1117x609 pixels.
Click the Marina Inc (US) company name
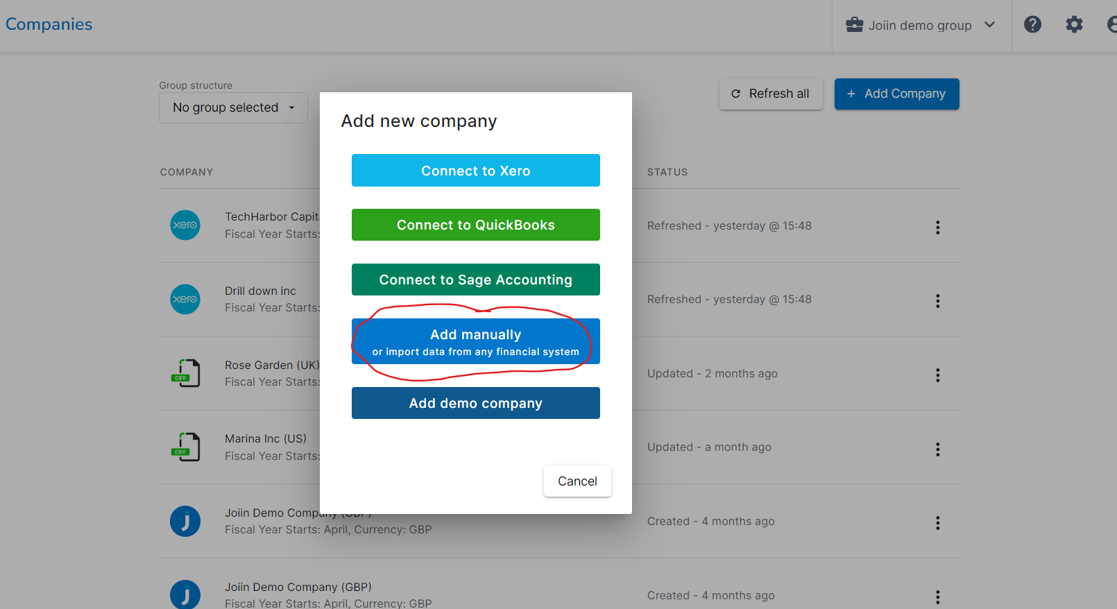(266, 438)
